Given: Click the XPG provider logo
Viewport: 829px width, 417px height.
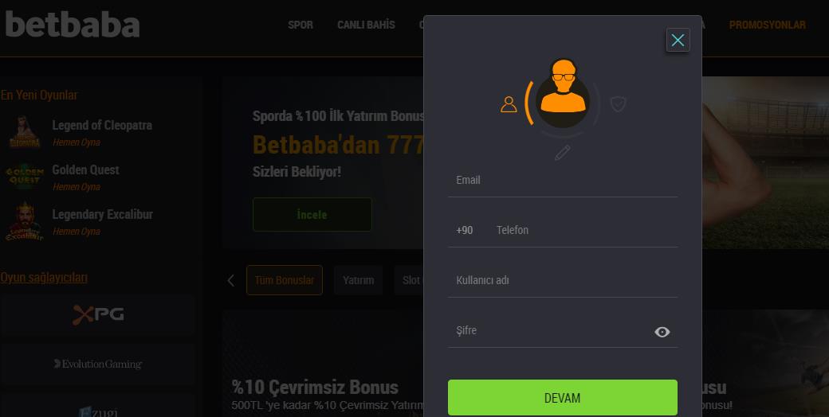Looking at the screenshot, I should (98, 314).
